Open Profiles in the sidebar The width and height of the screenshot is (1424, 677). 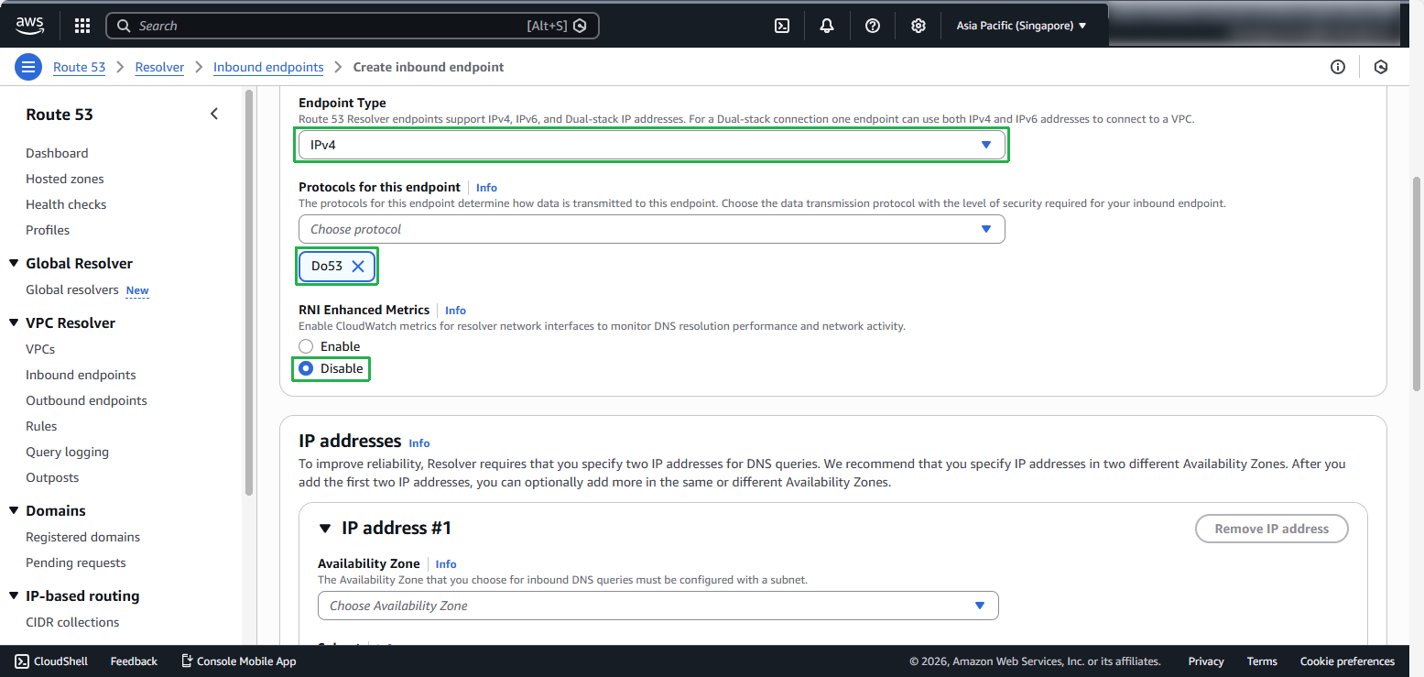(x=48, y=230)
